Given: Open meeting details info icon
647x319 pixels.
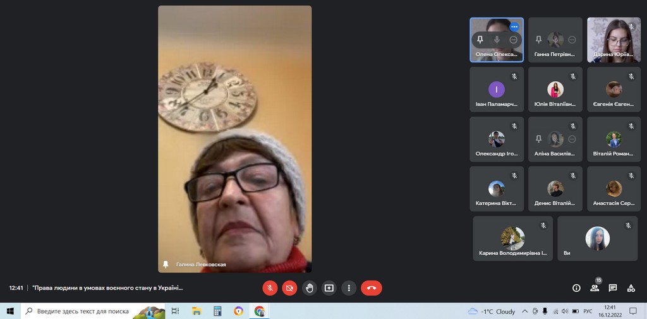Looking at the screenshot, I should pos(576,288).
